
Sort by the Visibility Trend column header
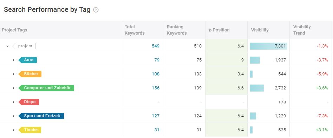302,30
